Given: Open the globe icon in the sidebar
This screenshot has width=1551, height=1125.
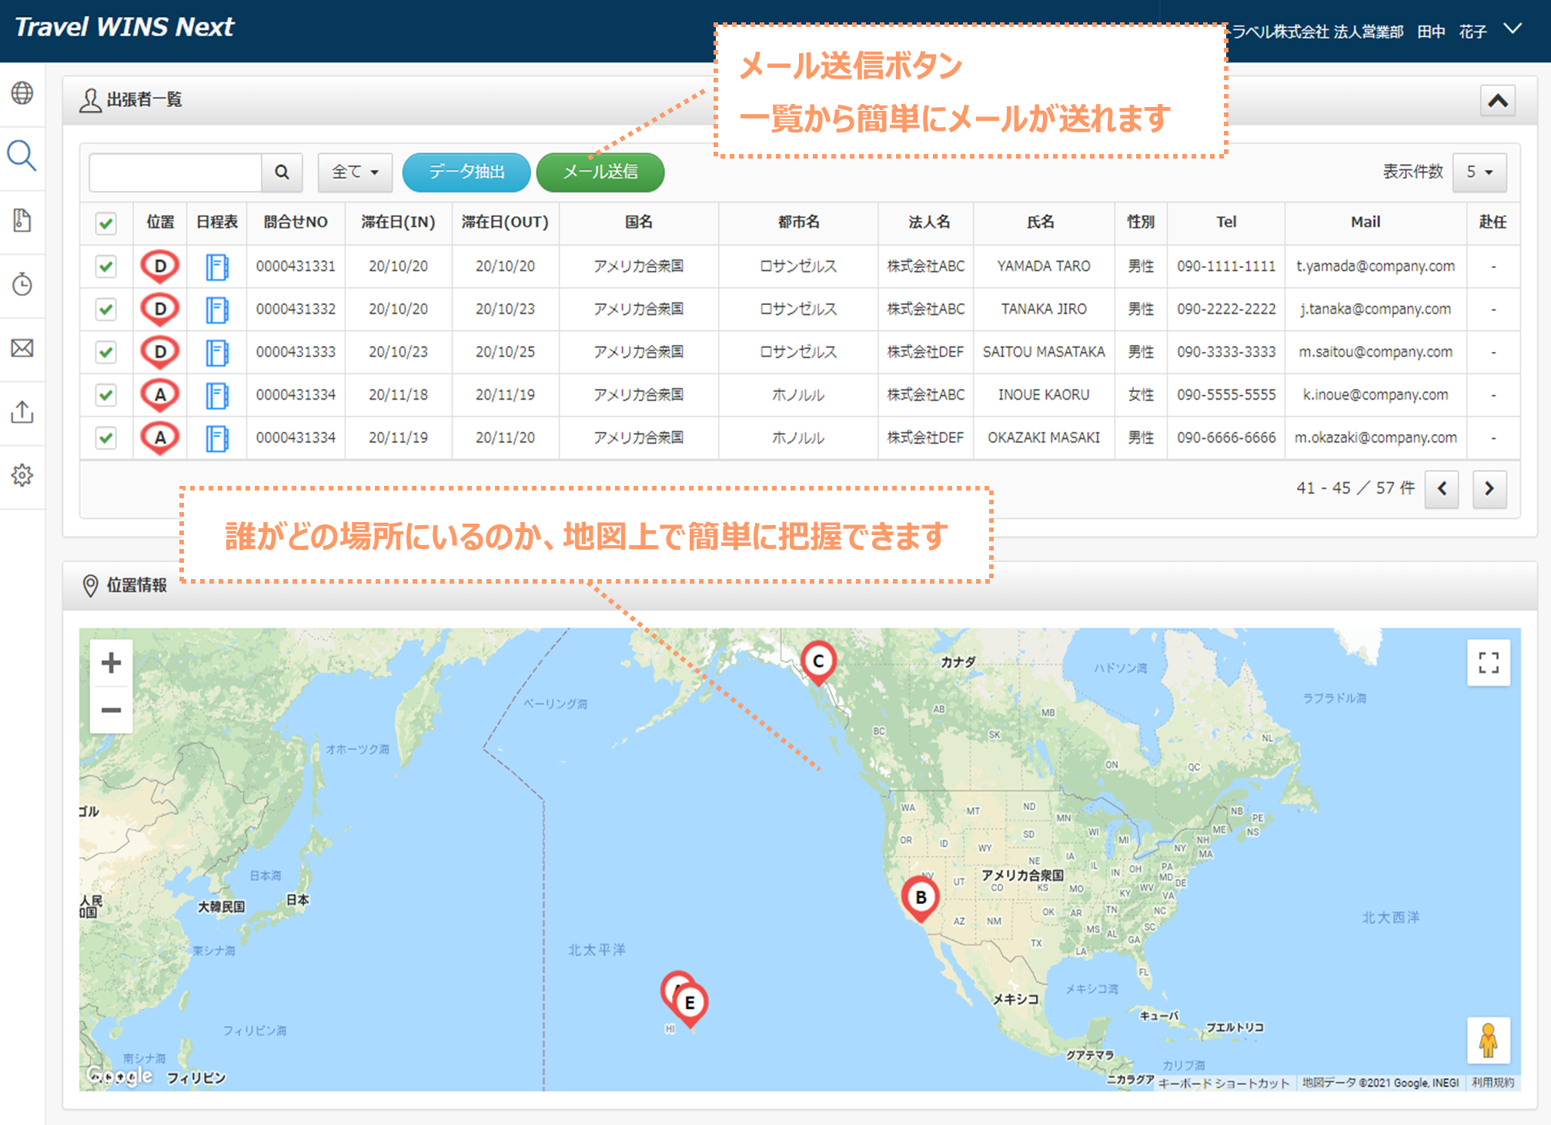Looking at the screenshot, I should [x=22, y=93].
